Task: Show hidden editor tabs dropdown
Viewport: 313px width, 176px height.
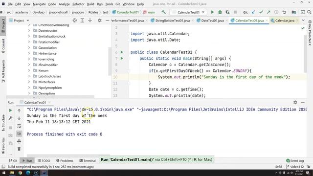Action: pyautogui.click(x=303, y=21)
